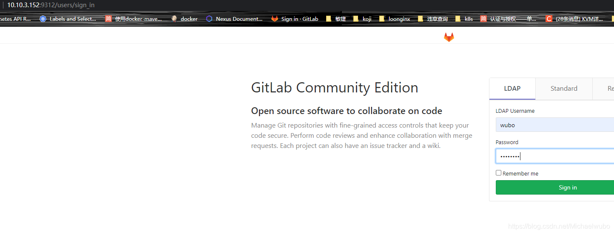Open the Sign in · GitLab bookmark
Image resolution: width=614 pixels, height=234 pixels.
295,19
